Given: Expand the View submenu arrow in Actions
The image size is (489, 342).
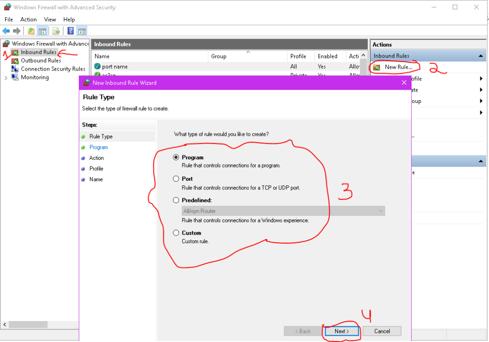Looking at the screenshot, I should click(481, 113).
